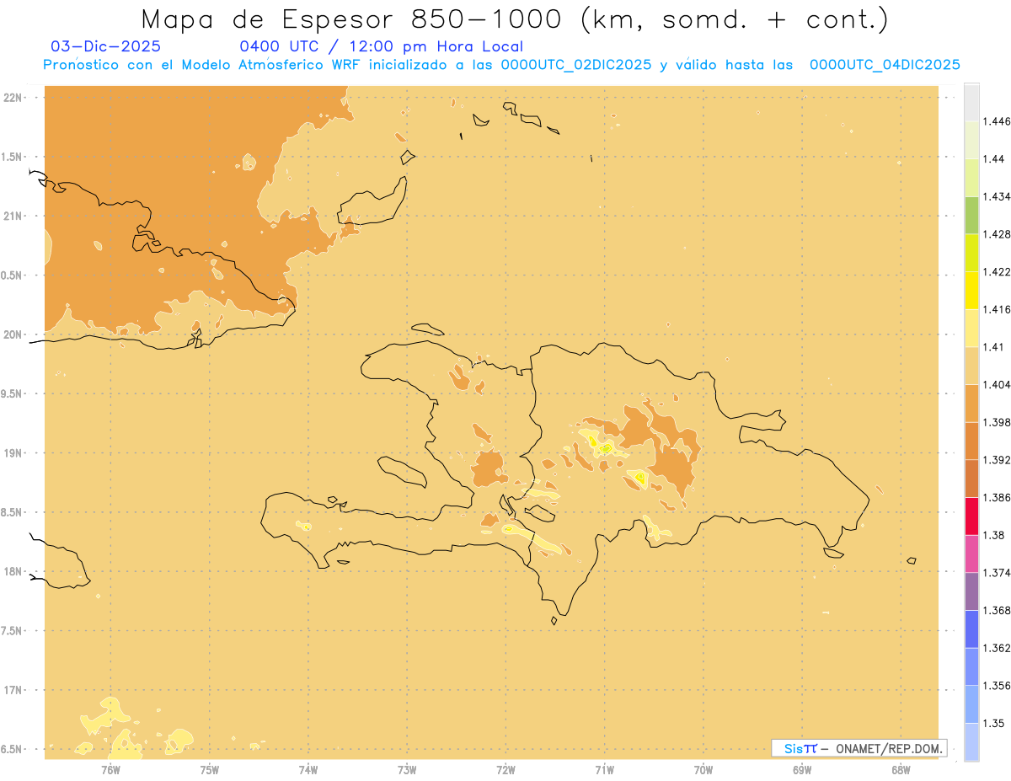Click the longitude label 72W

point(505,769)
